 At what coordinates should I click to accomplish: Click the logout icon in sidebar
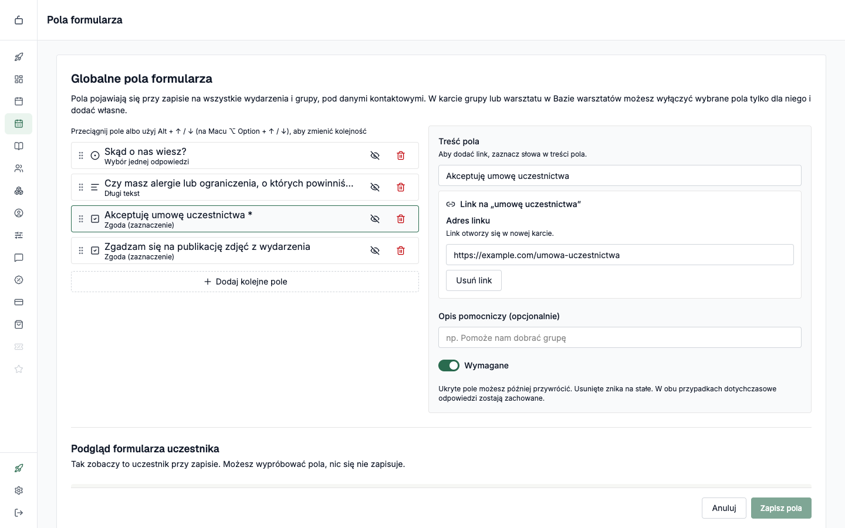click(19, 513)
